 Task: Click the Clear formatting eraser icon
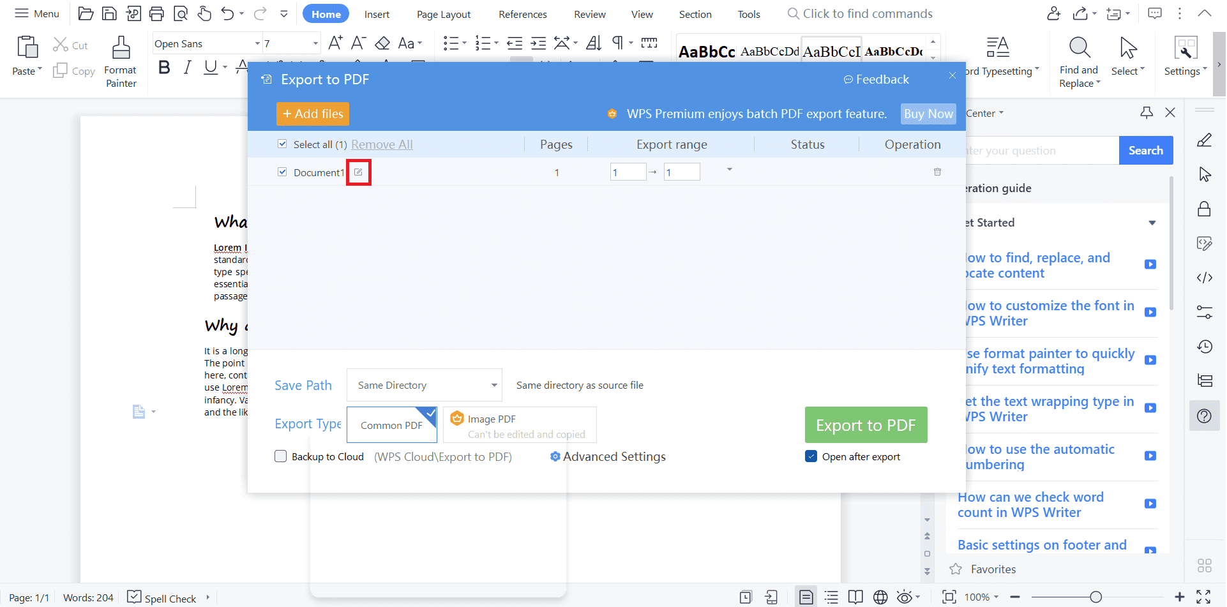[382, 43]
